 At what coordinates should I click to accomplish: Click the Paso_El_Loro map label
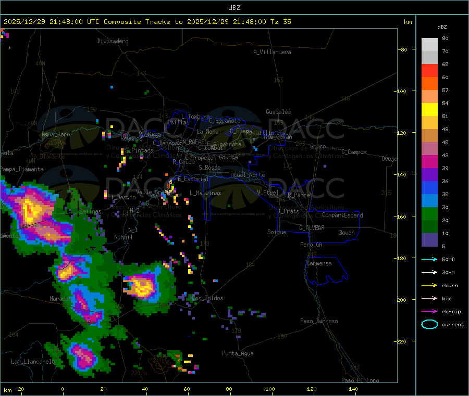tap(360, 380)
